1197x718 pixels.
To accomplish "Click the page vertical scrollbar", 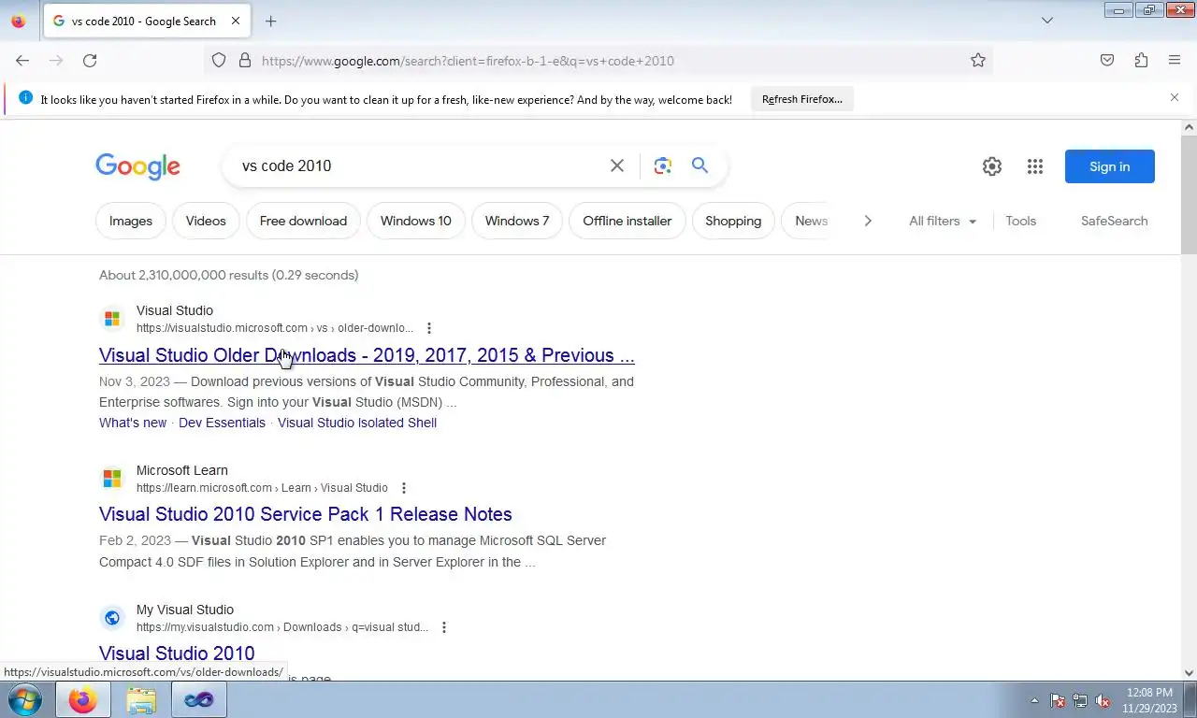I will pos(1189,194).
